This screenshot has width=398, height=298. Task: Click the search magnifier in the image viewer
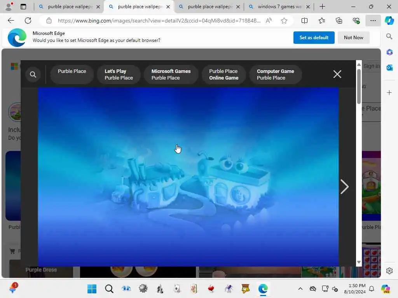click(33, 74)
